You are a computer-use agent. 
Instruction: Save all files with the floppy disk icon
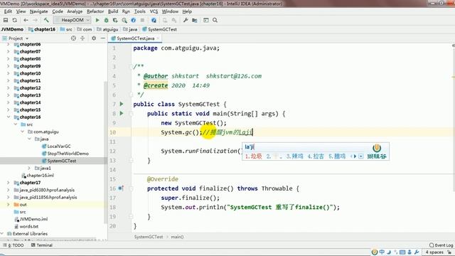6,20
